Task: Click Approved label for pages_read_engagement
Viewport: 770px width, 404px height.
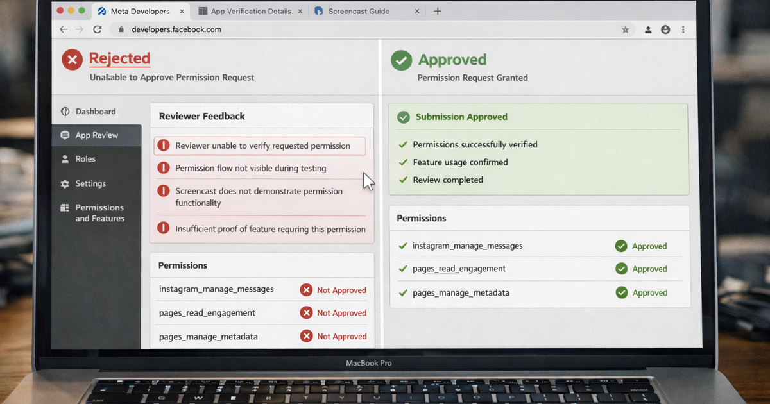Action: (649, 269)
